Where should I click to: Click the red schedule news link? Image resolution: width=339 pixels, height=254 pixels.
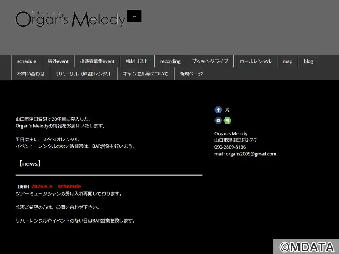(69, 186)
